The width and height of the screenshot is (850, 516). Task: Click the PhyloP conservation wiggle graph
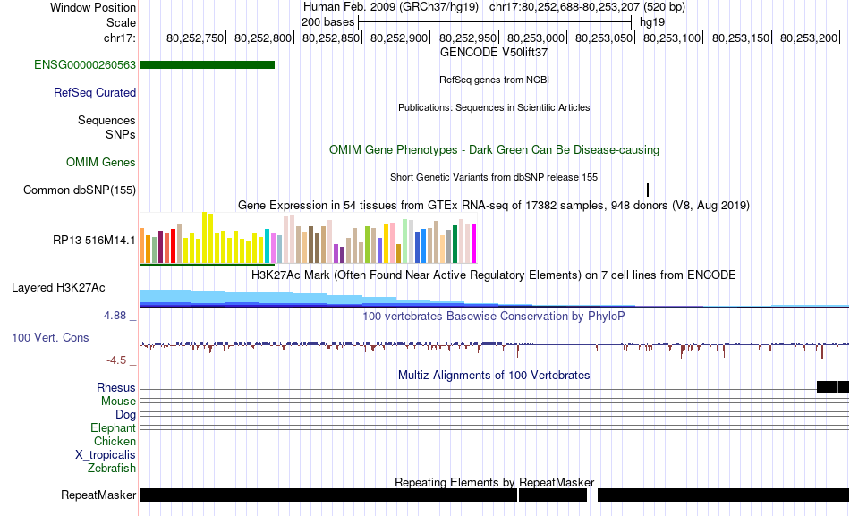point(495,348)
